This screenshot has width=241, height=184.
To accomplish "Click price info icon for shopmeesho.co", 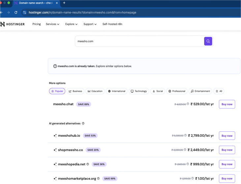I will coord(185,149).
